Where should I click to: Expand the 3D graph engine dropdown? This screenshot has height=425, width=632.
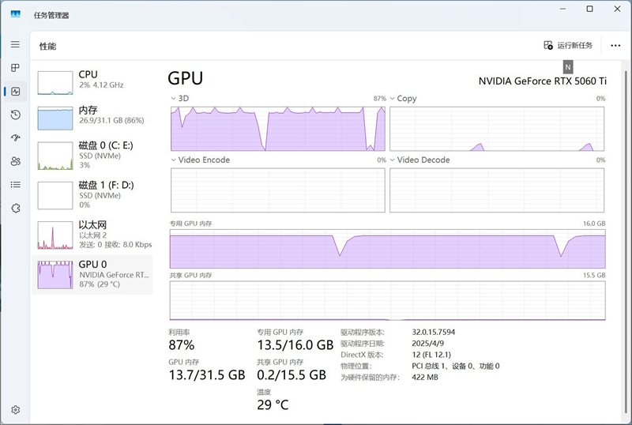coord(175,99)
